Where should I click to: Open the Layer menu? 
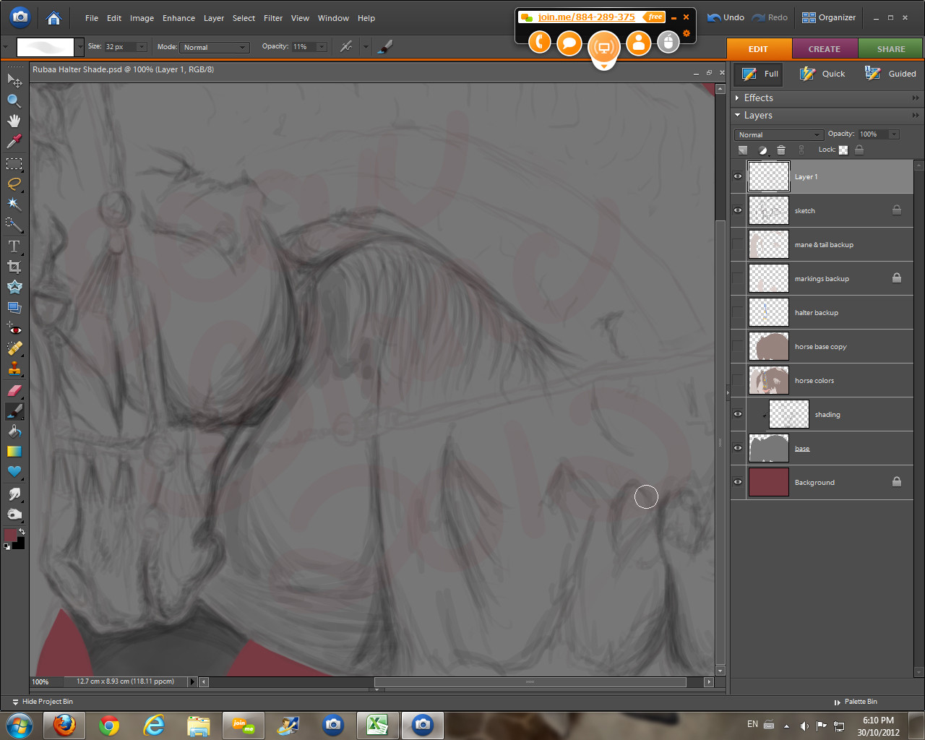click(214, 18)
